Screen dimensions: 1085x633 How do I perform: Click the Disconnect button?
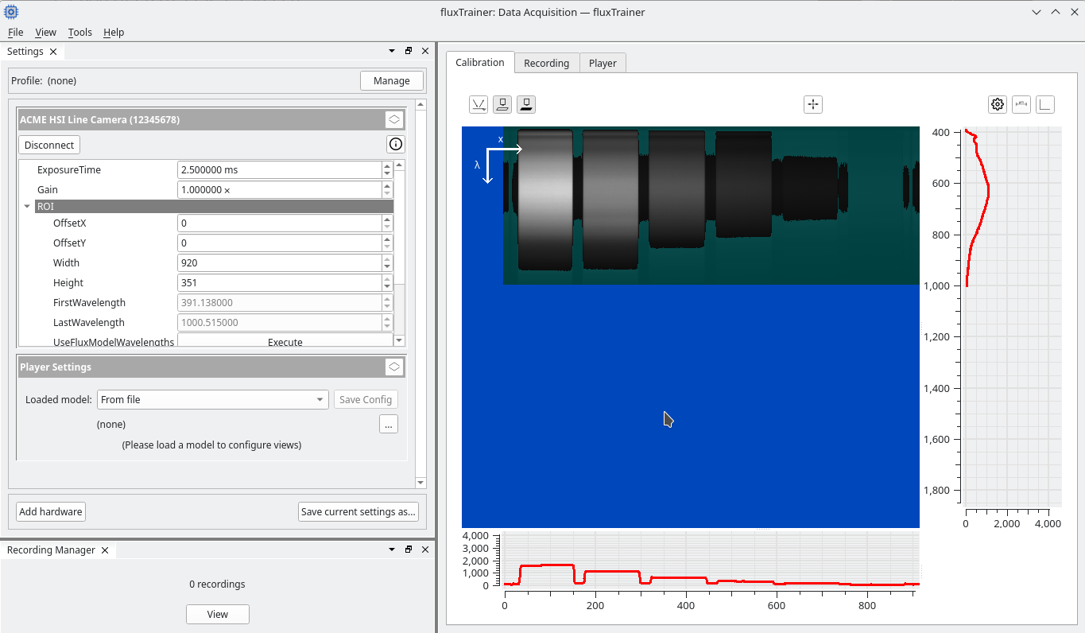(49, 145)
